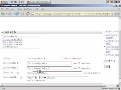
Task: Go to the Home page icon
Action: (x=28, y=14)
